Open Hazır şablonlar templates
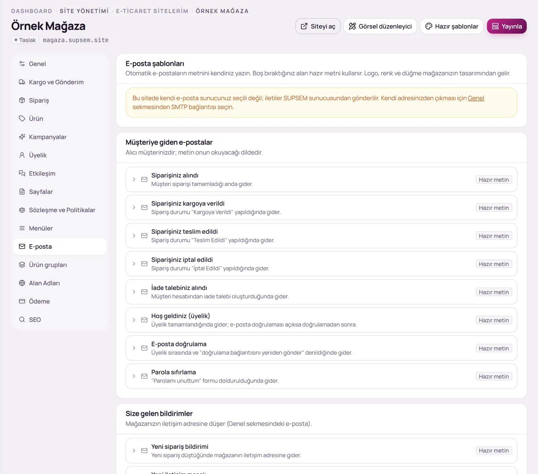The height and width of the screenshot is (474, 538). (x=452, y=26)
